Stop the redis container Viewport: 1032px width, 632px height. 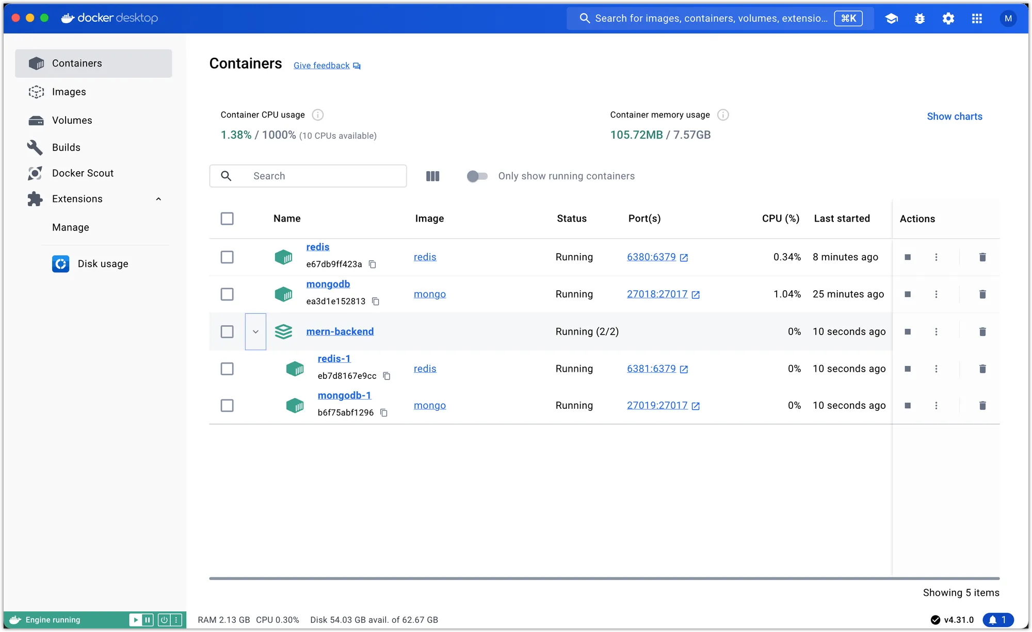pos(908,257)
